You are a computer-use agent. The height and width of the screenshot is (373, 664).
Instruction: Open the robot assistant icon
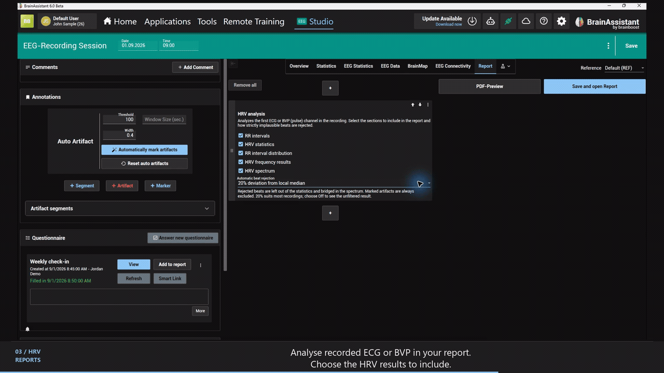tap(490, 21)
